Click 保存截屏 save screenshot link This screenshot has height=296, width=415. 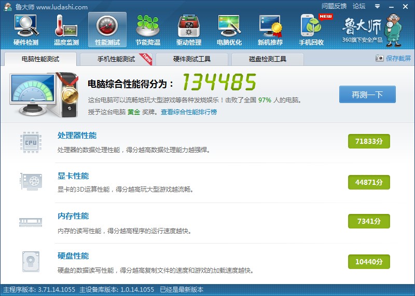tap(398, 58)
